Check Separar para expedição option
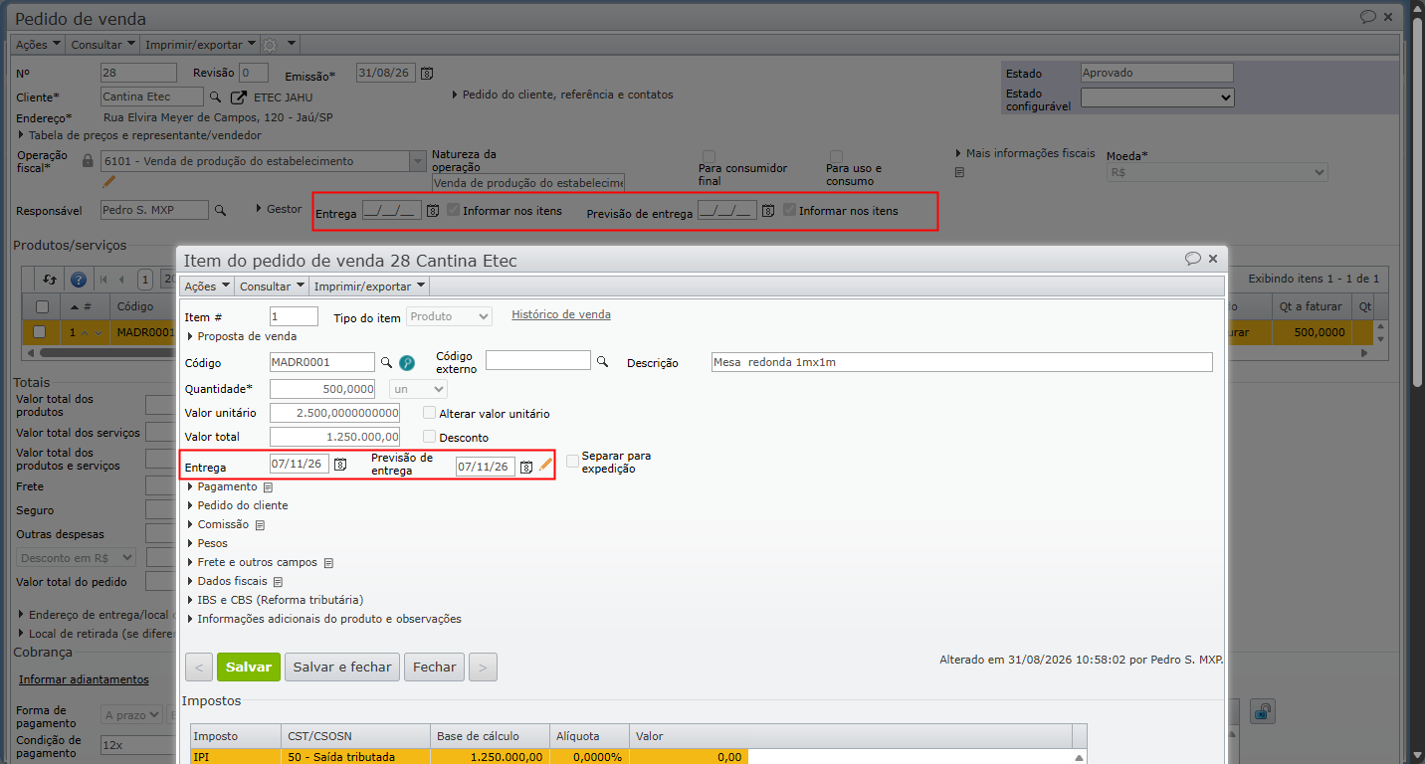The image size is (1425, 764). pyautogui.click(x=572, y=461)
